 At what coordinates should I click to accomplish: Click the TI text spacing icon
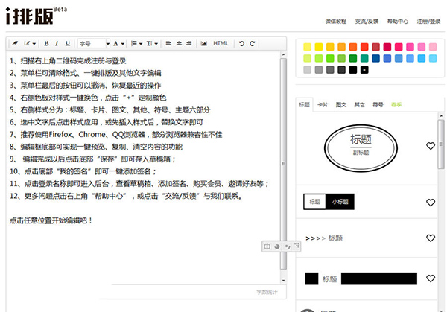click(150, 44)
